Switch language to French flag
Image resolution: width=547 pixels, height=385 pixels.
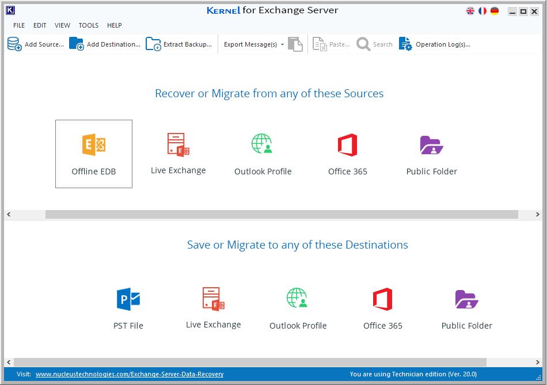(483, 11)
